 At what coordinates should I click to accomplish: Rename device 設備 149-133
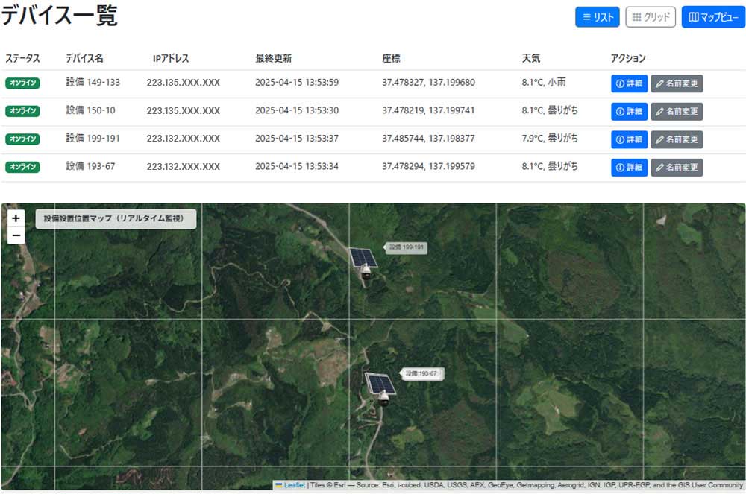click(x=677, y=83)
